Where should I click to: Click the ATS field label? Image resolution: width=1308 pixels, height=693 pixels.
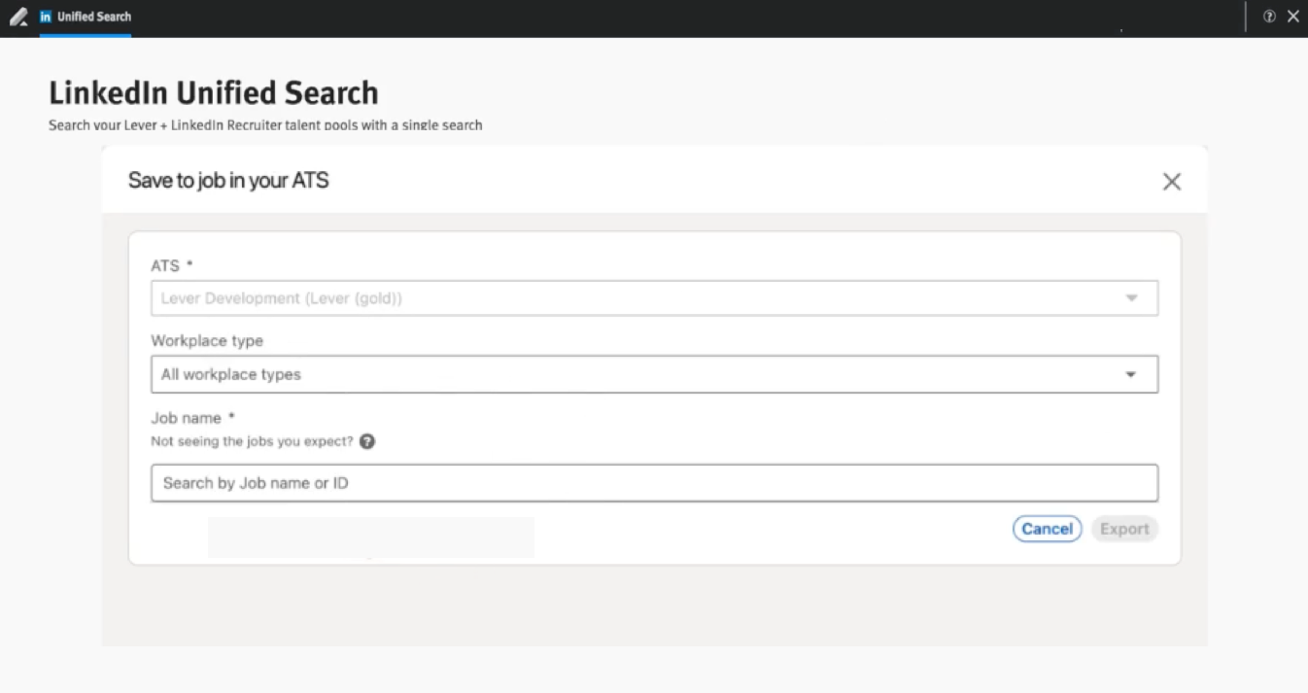172,265
